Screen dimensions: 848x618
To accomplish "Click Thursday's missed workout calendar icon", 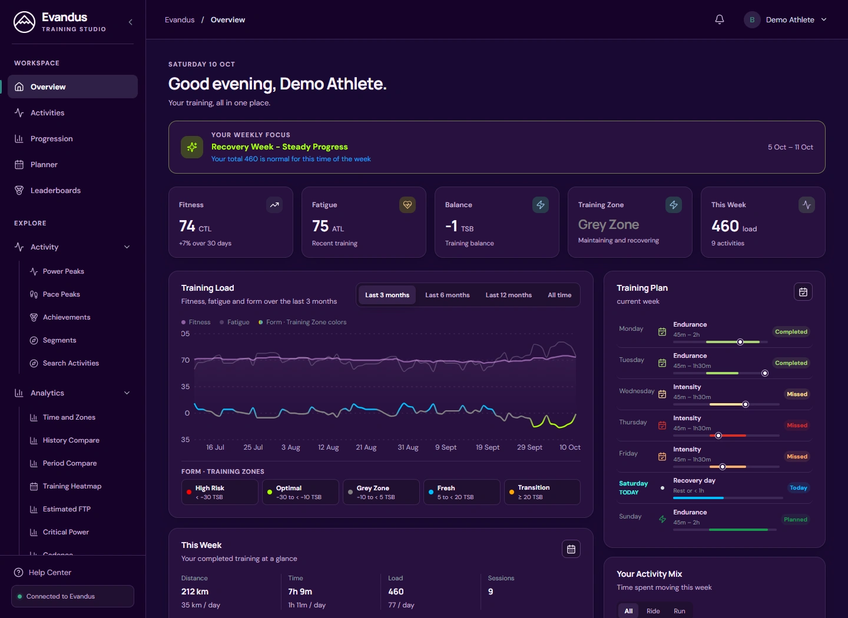I will 662,426.
